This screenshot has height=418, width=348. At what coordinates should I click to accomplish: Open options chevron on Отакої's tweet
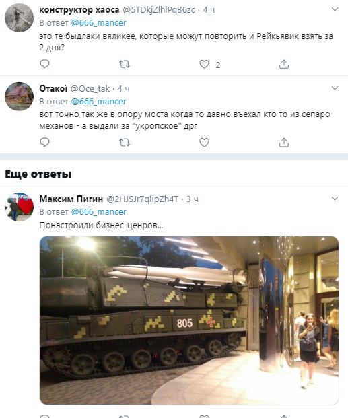tap(335, 88)
